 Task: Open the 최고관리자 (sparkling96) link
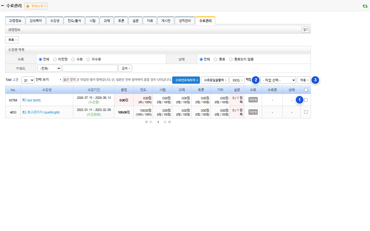point(43,112)
